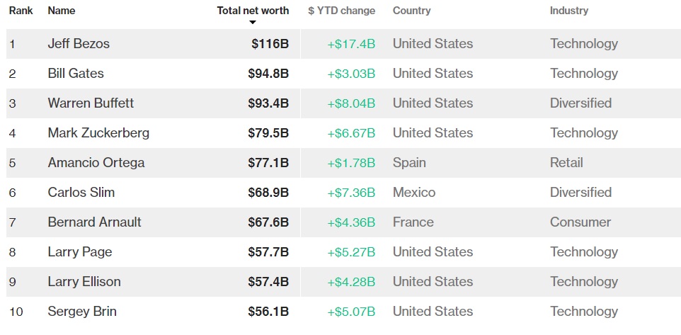Select Sergey Brin's name
Image resolution: width=681 pixels, height=335 pixels.
[x=82, y=312]
